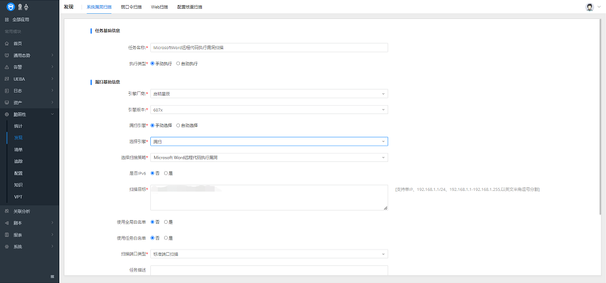The image size is (606, 283).
Task: Select 自动选择 radio for scan engine
Action: (178, 125)
